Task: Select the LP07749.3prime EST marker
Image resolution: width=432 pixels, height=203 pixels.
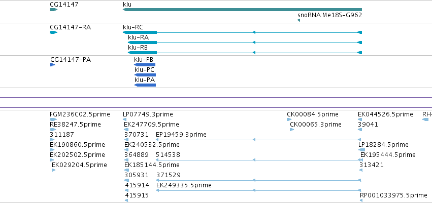Action: click(x=124, y=119)
